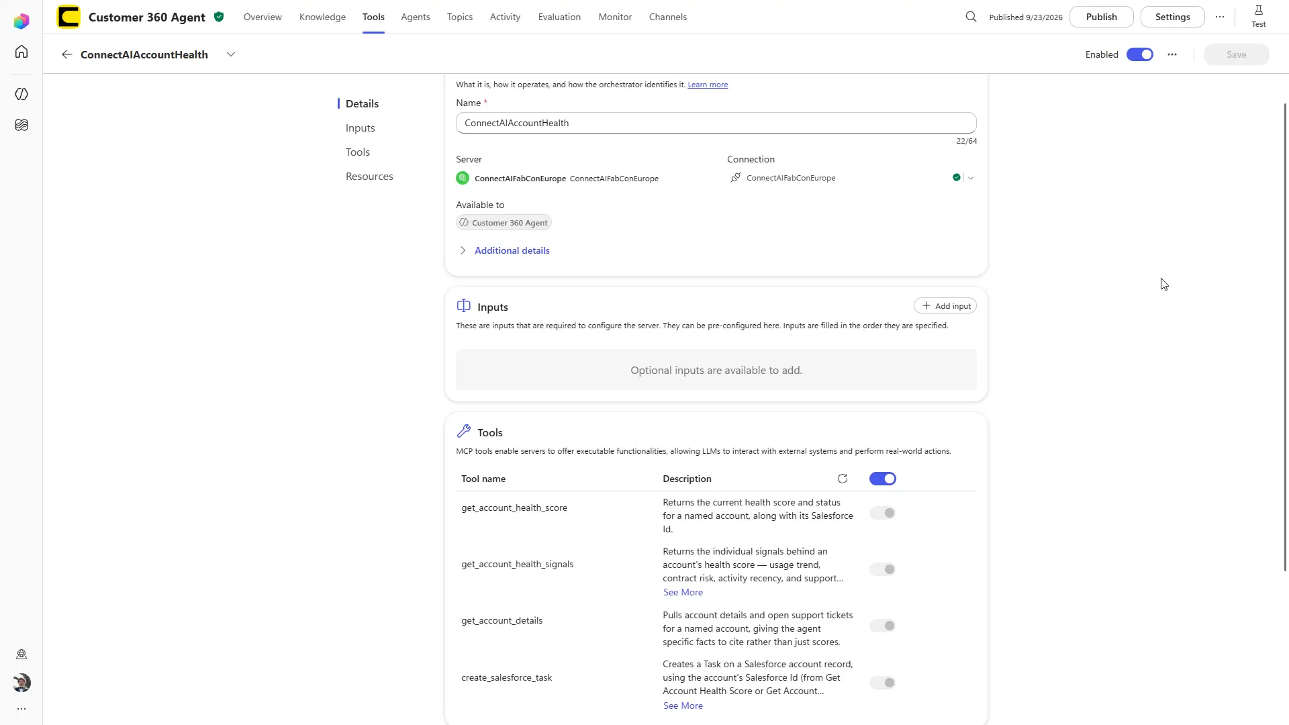Open the Connection dropdown chevron

(x=971, y=178)
